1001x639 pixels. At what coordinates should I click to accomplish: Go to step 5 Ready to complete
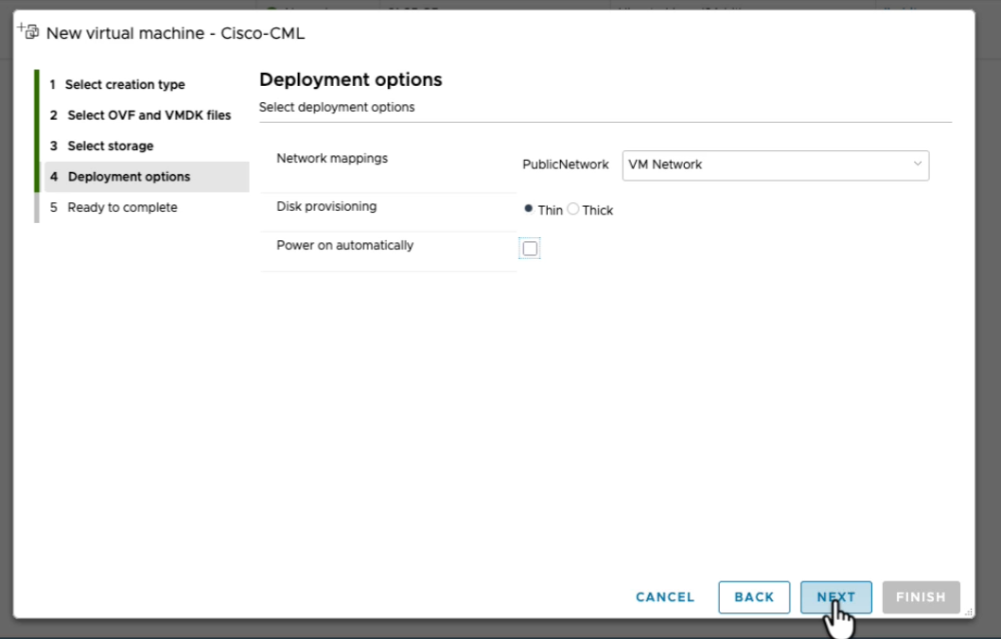[114, 207]
